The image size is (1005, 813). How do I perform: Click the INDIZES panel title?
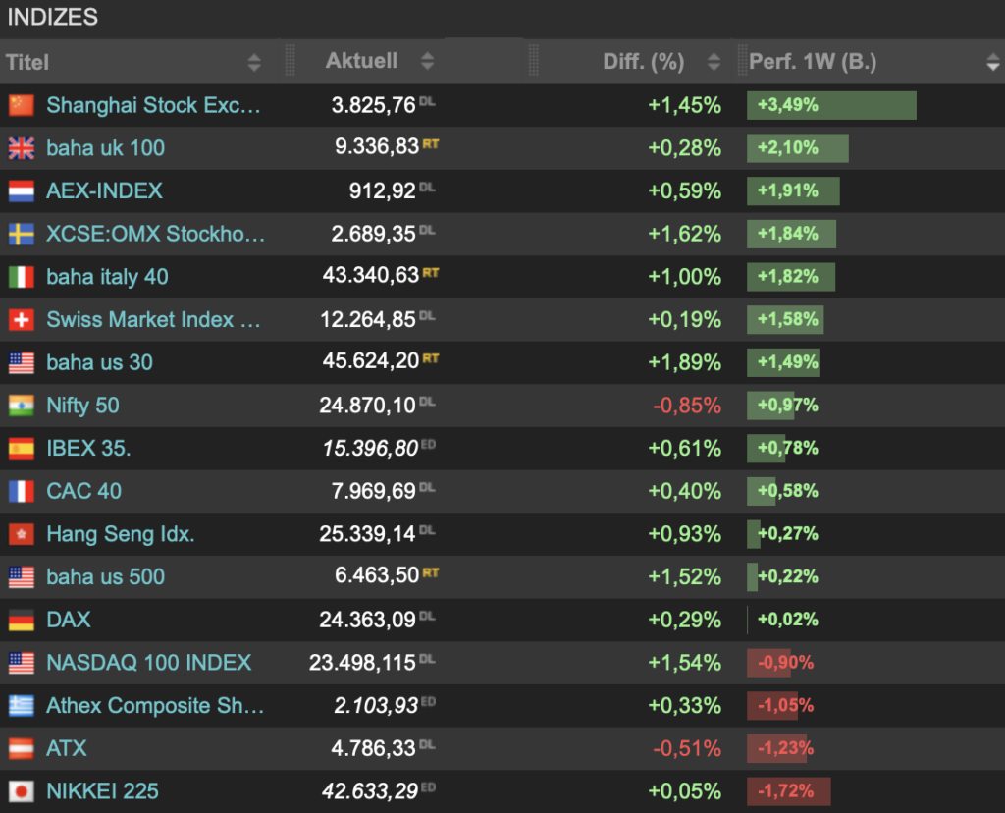pyautogui.click(x=53, y=17)
